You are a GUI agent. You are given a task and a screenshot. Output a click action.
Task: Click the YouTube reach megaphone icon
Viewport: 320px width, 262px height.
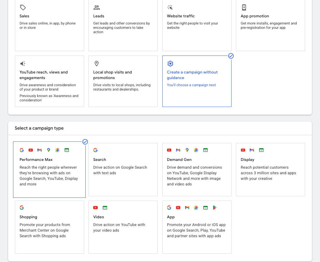tap(23, 64)
